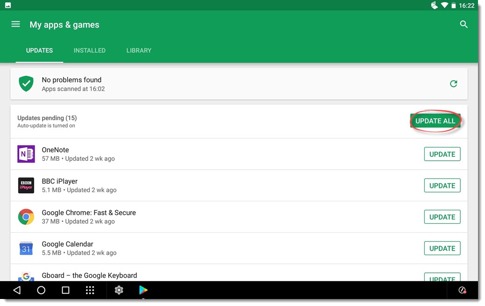Click the BBC iPlayer app icon
This screenshot has height=306, width=485.
pos(26,185)
